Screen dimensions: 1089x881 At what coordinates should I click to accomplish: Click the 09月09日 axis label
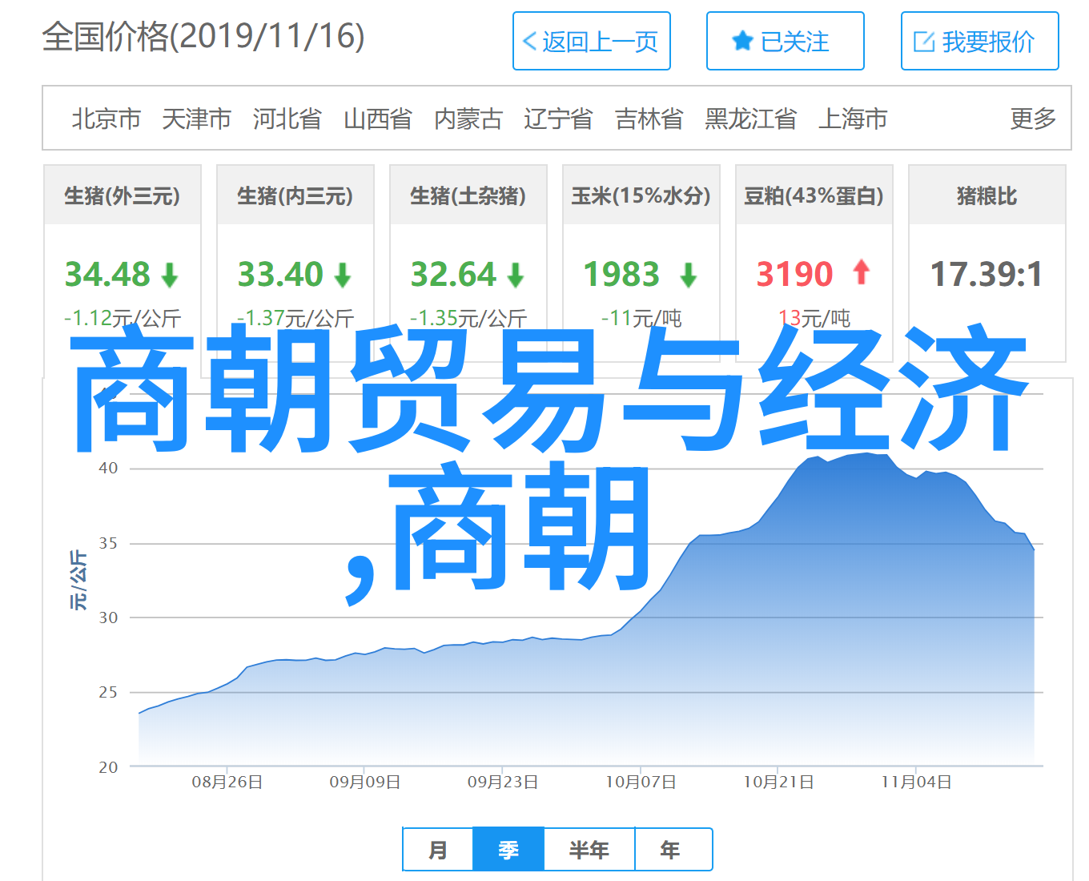tap(365, 782)
